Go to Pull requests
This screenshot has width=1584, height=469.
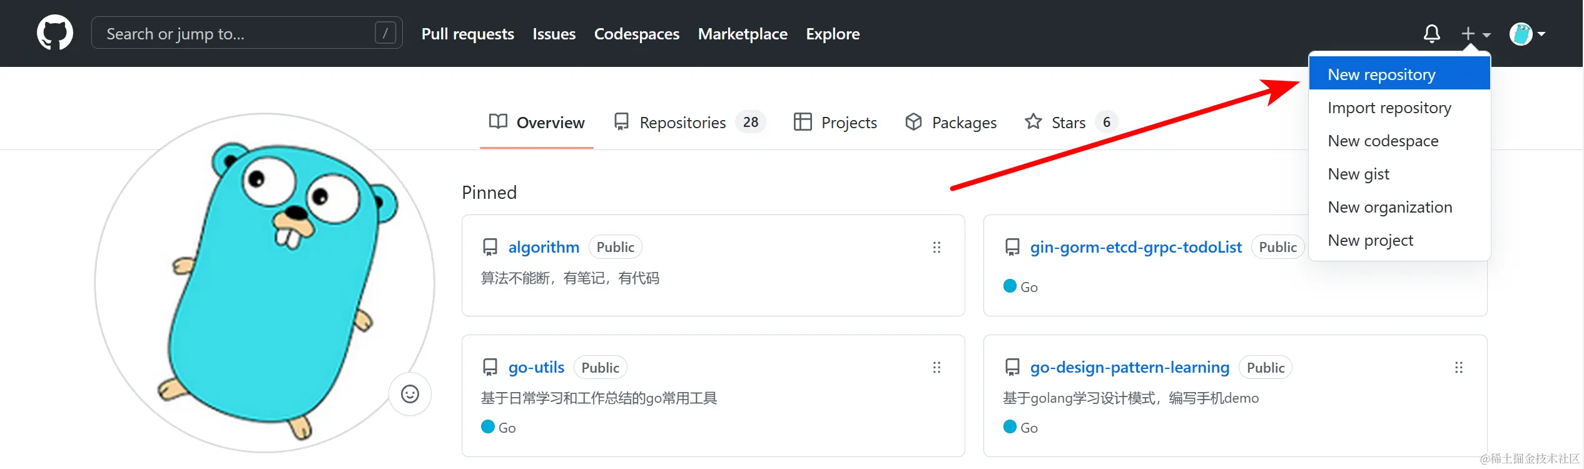467,34
